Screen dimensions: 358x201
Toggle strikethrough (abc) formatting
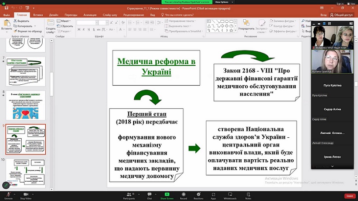pyautogui.click(x=99, y=29)
